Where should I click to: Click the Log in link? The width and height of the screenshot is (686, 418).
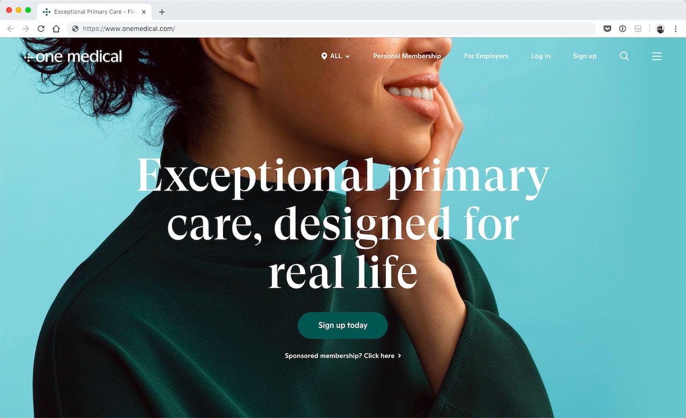point(540,56)
